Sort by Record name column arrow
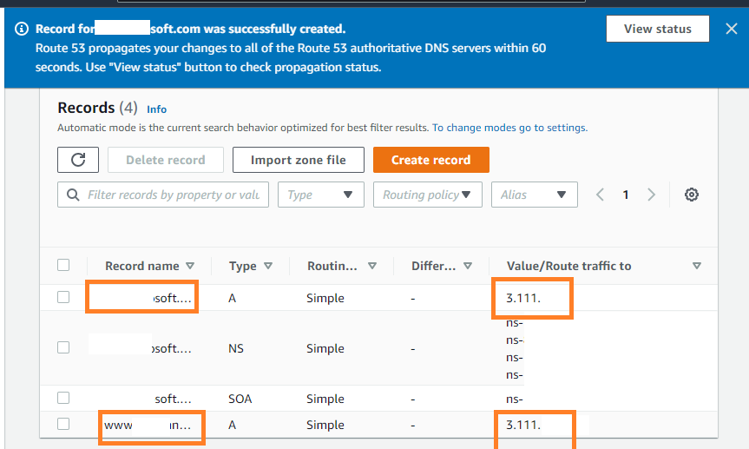749x449 pixels. tap(190, 266)
